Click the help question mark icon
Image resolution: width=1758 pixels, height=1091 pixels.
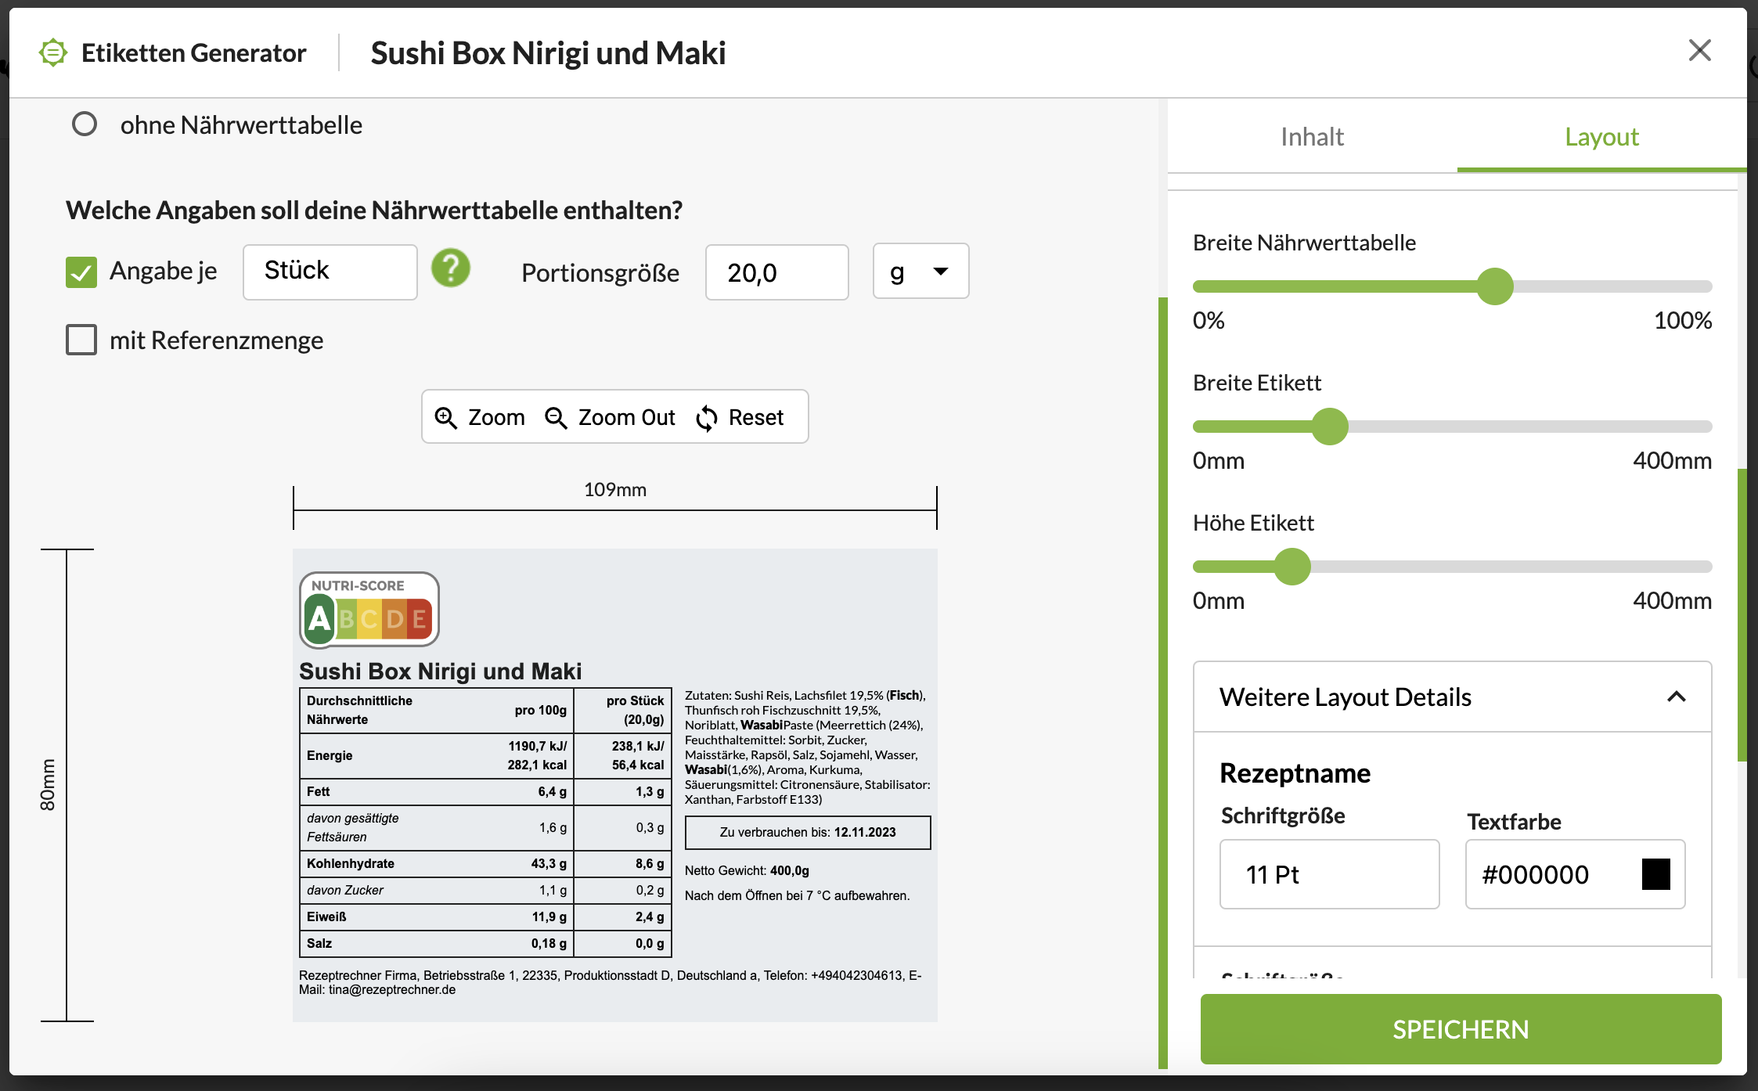[450, 269]
